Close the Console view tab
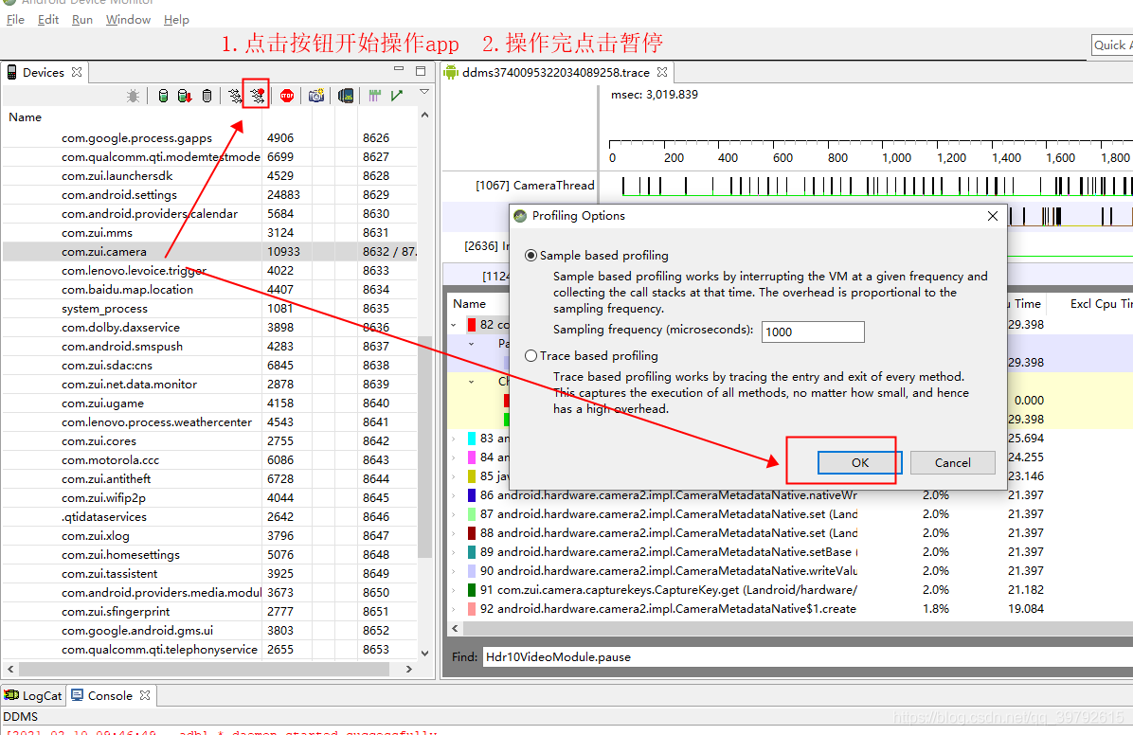 click(x=145, y=695)
